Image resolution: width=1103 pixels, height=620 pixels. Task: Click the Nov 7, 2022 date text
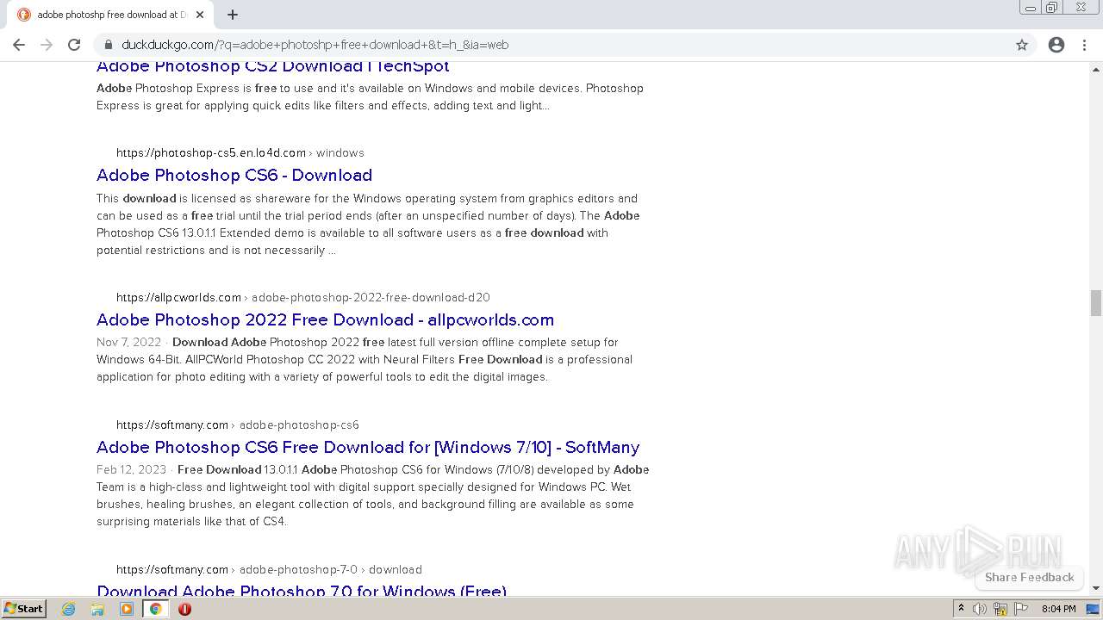point(128,342)
